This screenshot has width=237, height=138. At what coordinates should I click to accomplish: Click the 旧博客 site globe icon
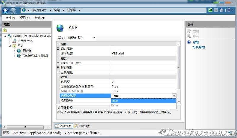(x=19, y=51)
